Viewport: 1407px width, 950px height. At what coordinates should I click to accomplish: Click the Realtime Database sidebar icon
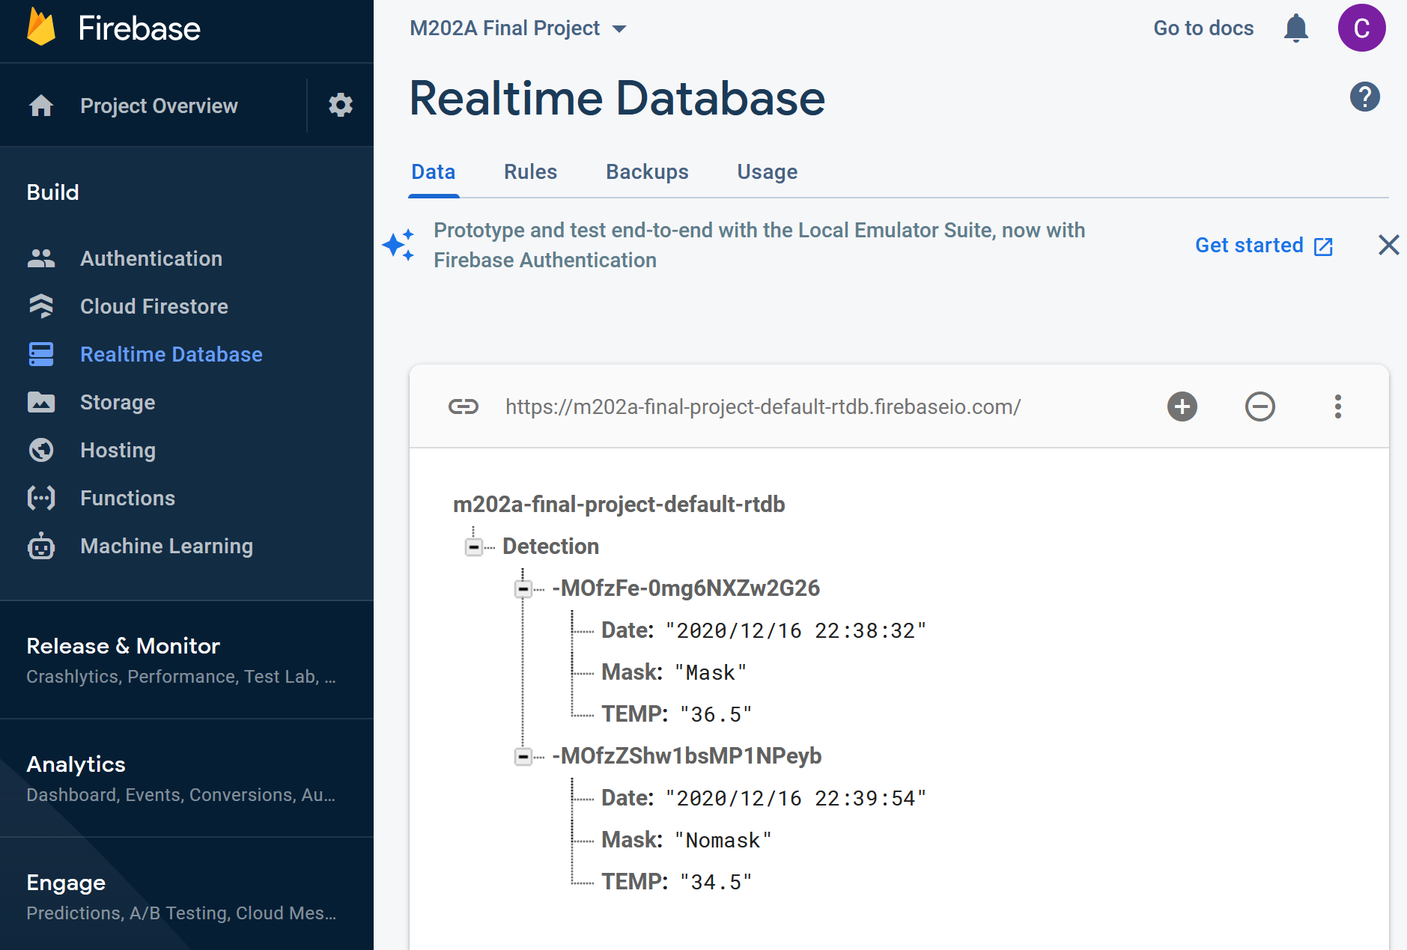click(41, 354)
